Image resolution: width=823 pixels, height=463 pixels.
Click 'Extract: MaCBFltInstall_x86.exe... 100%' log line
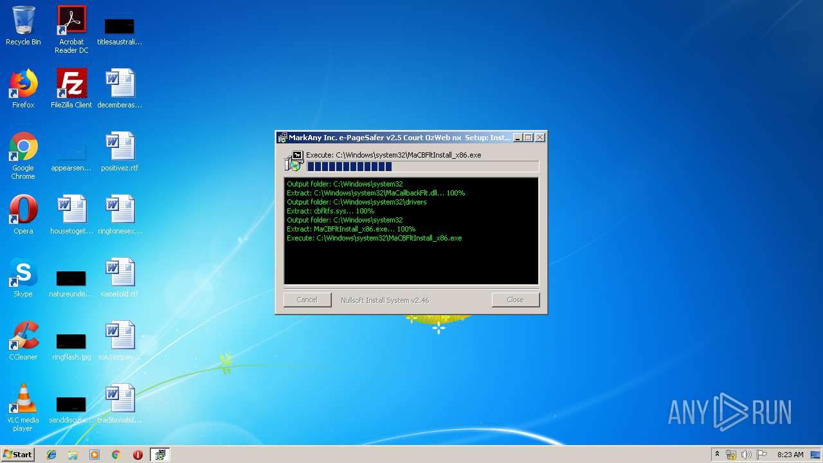351,229
